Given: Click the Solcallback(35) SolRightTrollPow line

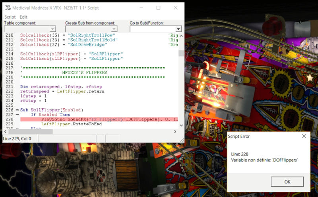Looking at the screenshot, I should [68, 35].
